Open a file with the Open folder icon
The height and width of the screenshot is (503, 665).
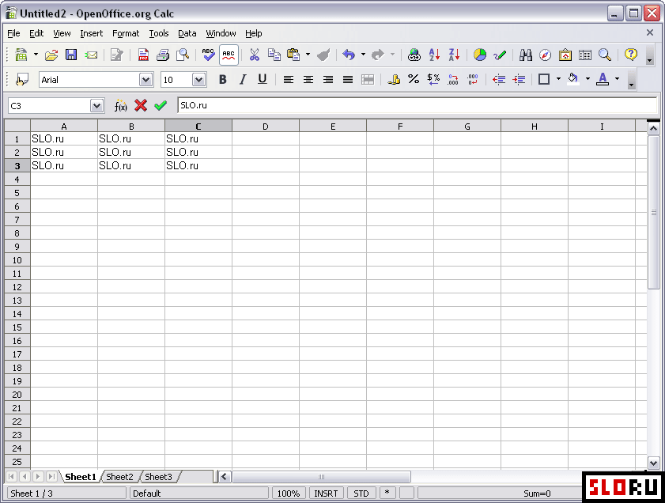click(x=51, y=55)
